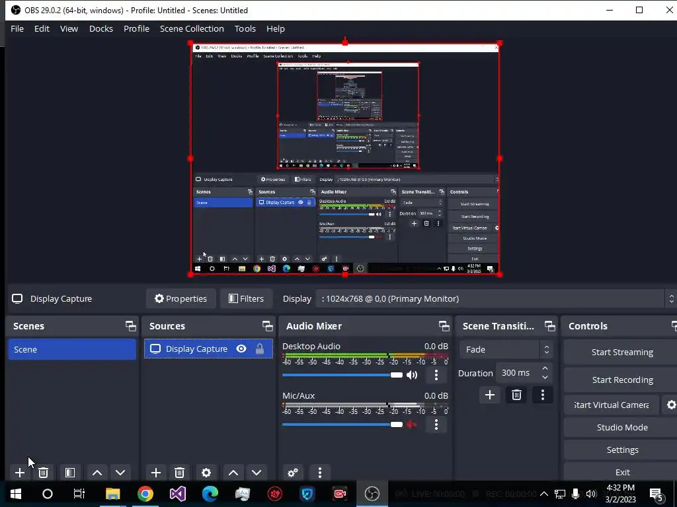Open the Help menu
This screenshot has height=507, width=677.
pyautogui.click(x=276, y=28)
